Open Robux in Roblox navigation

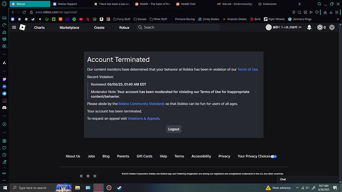tap(124, 28)
